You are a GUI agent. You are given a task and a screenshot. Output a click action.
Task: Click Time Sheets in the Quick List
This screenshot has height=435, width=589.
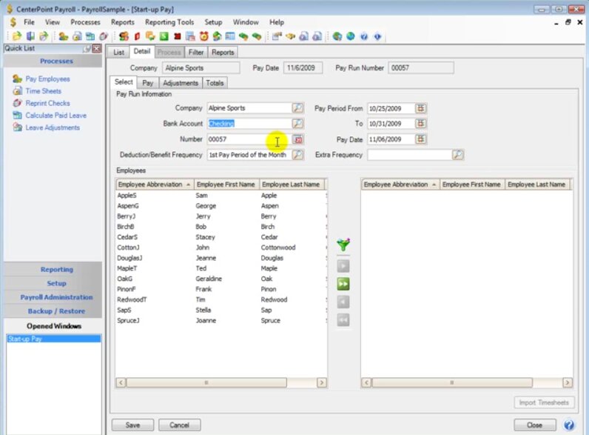[43, 91]
